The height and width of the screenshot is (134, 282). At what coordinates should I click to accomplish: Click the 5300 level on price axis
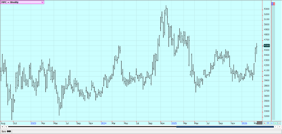click(267, 9)
